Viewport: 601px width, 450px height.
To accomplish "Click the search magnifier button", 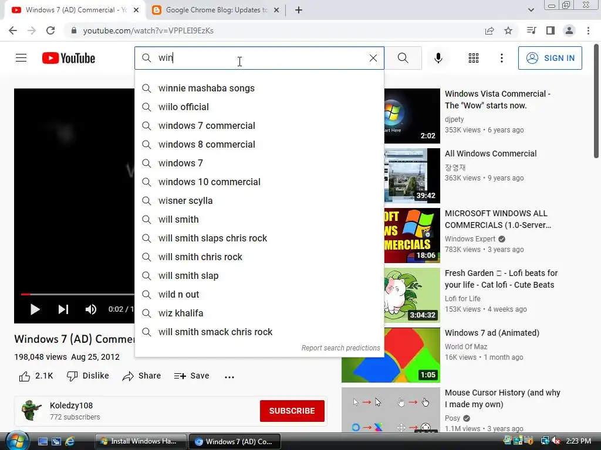I will pos(403,58).
